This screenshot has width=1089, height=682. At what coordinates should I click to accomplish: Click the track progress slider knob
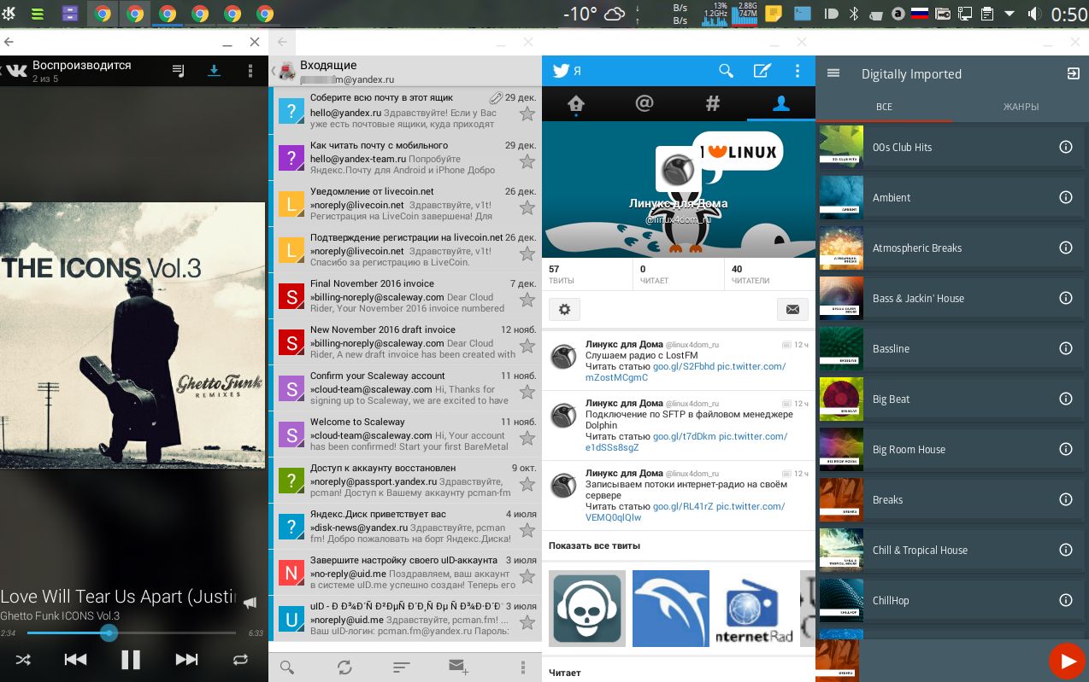[x=109, y=632]
